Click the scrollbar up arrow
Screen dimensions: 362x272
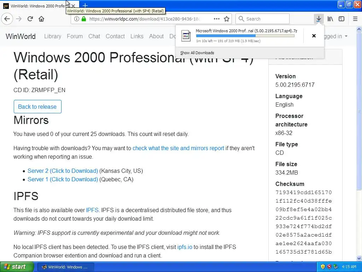coord(359,29)
